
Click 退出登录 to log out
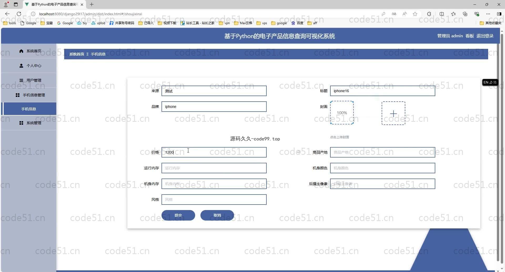pyautogui.click(x=485, y=36)
